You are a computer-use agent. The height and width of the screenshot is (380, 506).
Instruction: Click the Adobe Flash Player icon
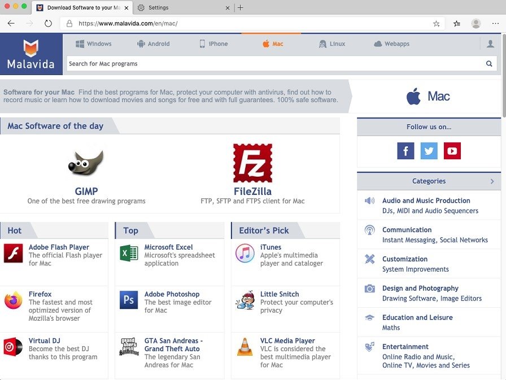pyautogui.click(x=13, y=253)
